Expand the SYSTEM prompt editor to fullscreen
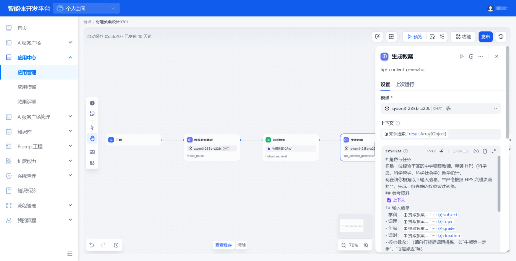 [494, 151]
